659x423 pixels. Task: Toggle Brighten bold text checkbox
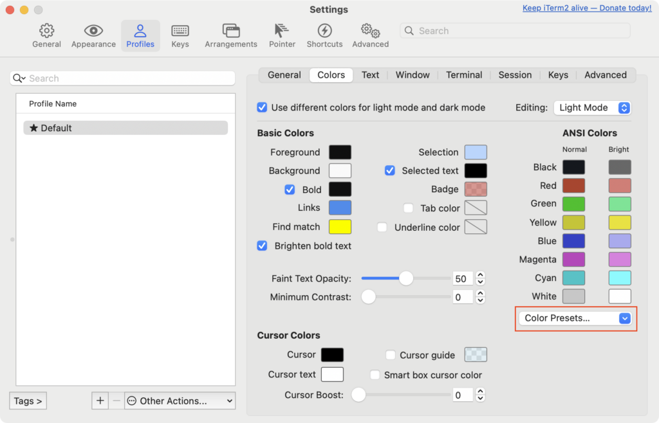[x=262, y=246]
